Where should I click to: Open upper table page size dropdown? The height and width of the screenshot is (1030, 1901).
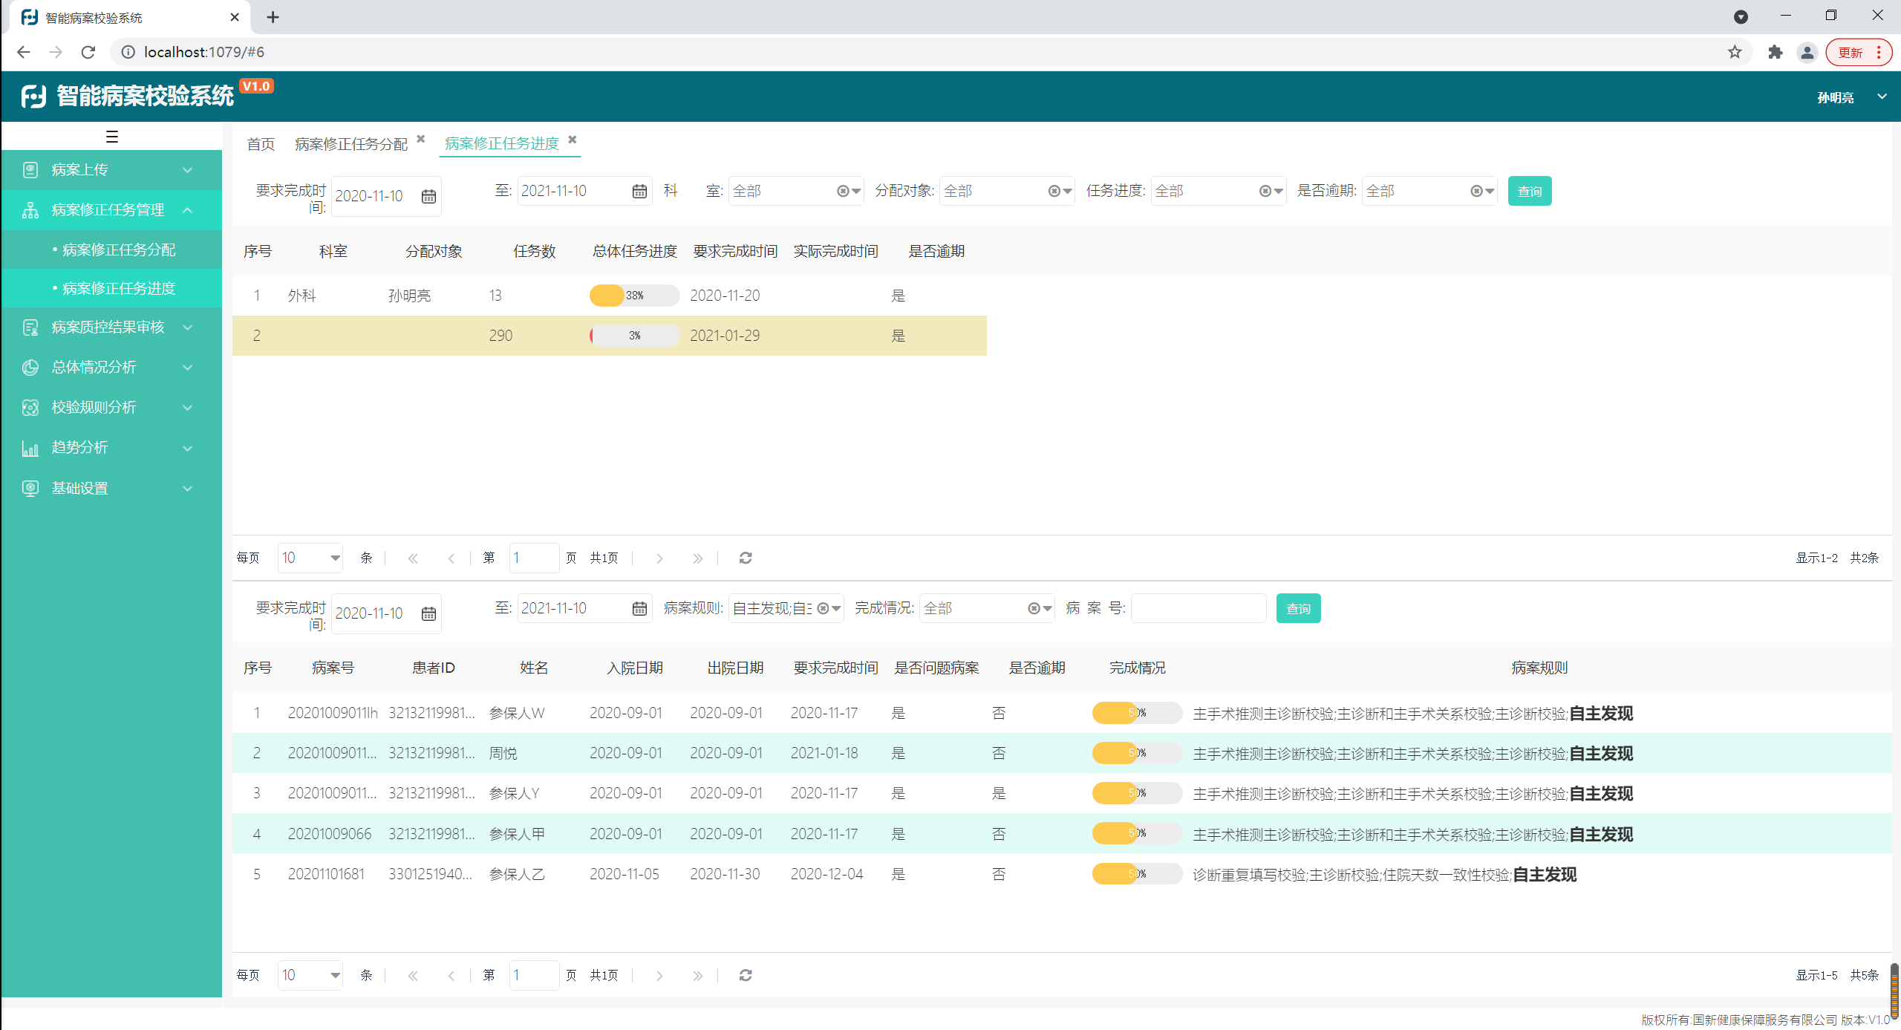point(335,558)
